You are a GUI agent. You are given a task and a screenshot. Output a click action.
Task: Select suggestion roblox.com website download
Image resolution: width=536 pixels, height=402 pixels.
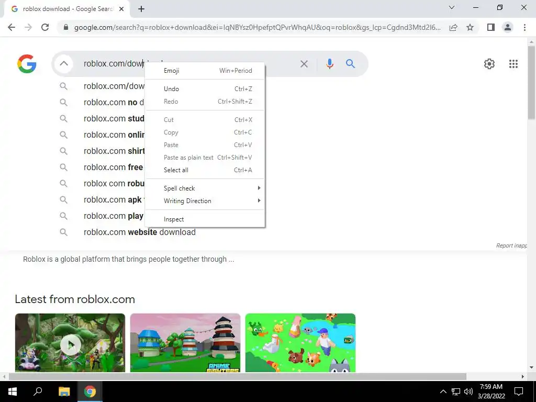coord(139,232)
